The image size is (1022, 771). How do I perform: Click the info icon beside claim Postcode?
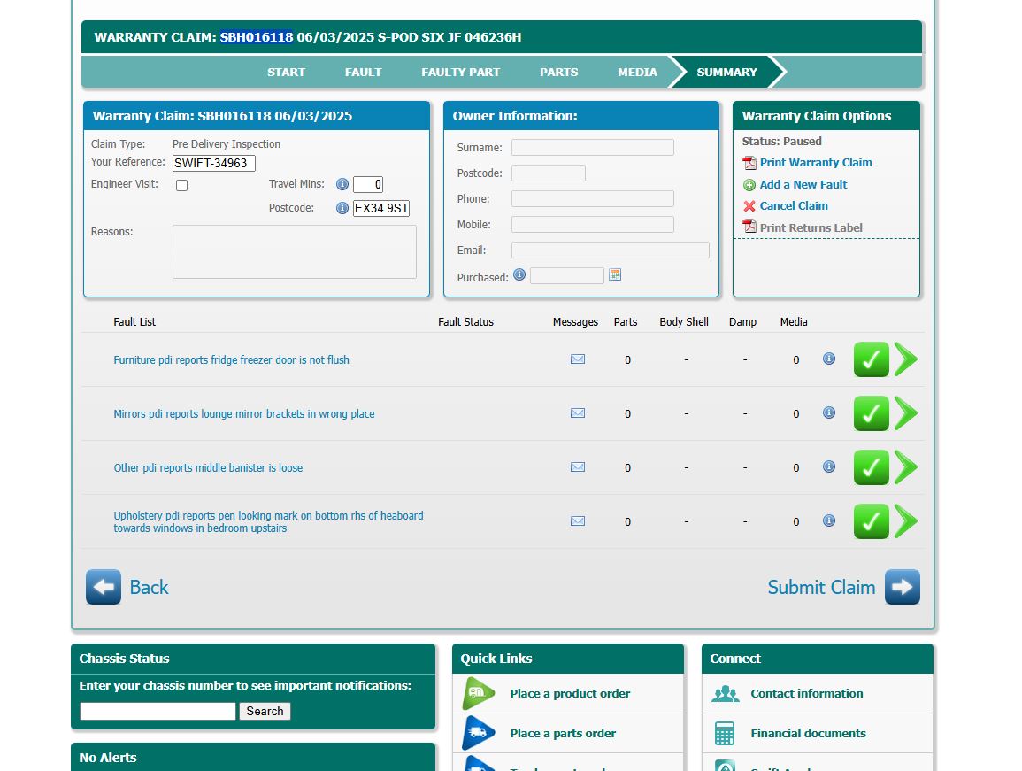click(342, 208)
